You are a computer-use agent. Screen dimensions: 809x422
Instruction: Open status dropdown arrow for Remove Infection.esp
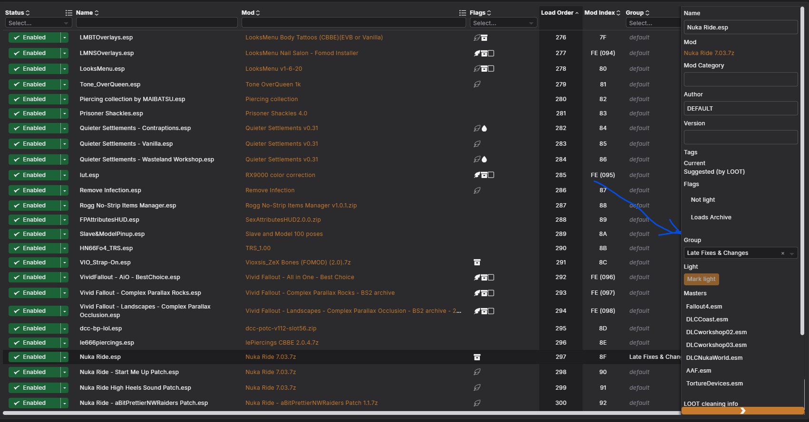tap(65, 190)
